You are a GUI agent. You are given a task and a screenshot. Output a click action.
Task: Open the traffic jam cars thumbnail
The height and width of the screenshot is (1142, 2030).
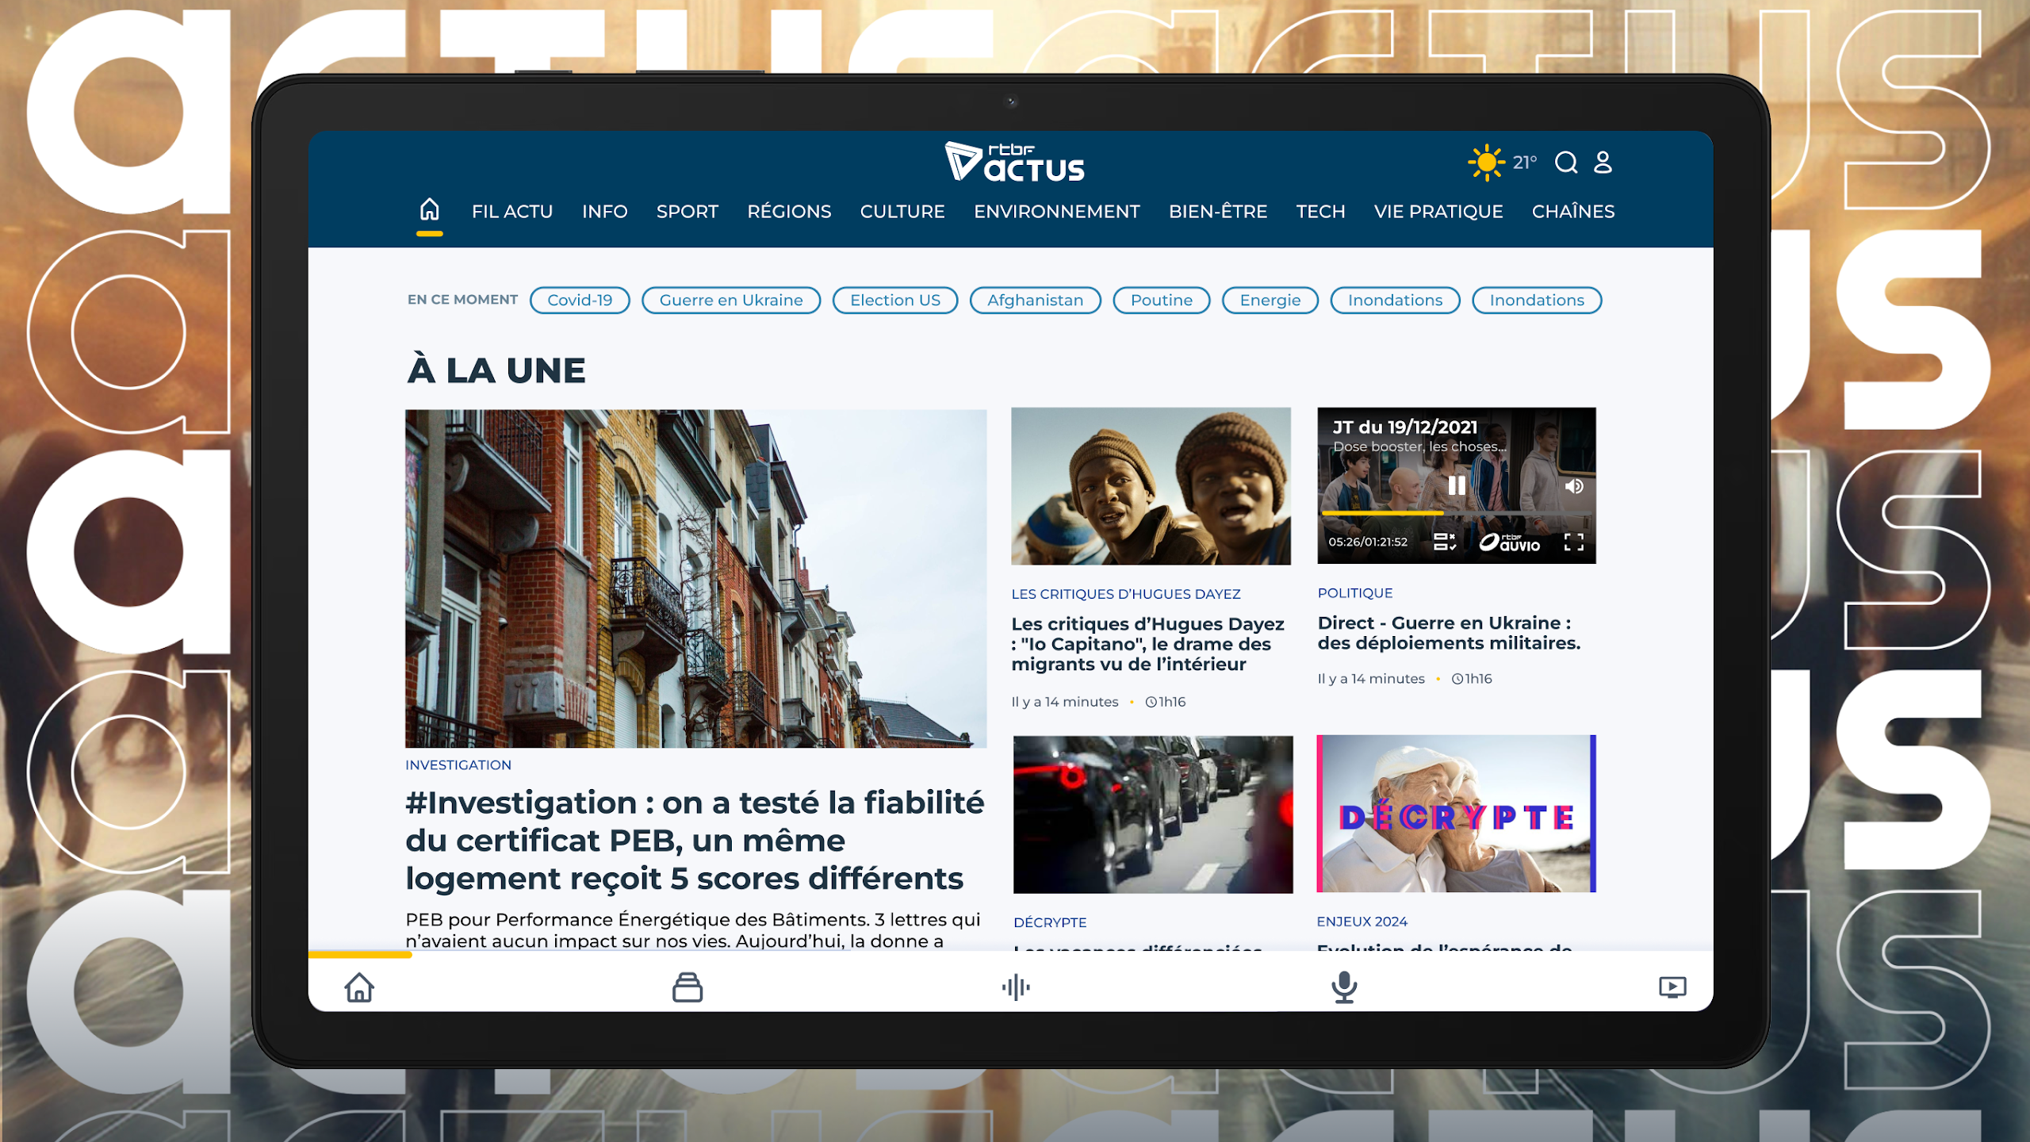pos(1153,814)
